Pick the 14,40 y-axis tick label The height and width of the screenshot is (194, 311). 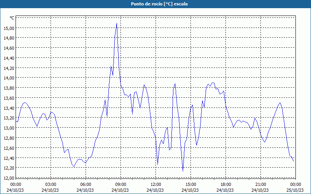click(9, 58)
